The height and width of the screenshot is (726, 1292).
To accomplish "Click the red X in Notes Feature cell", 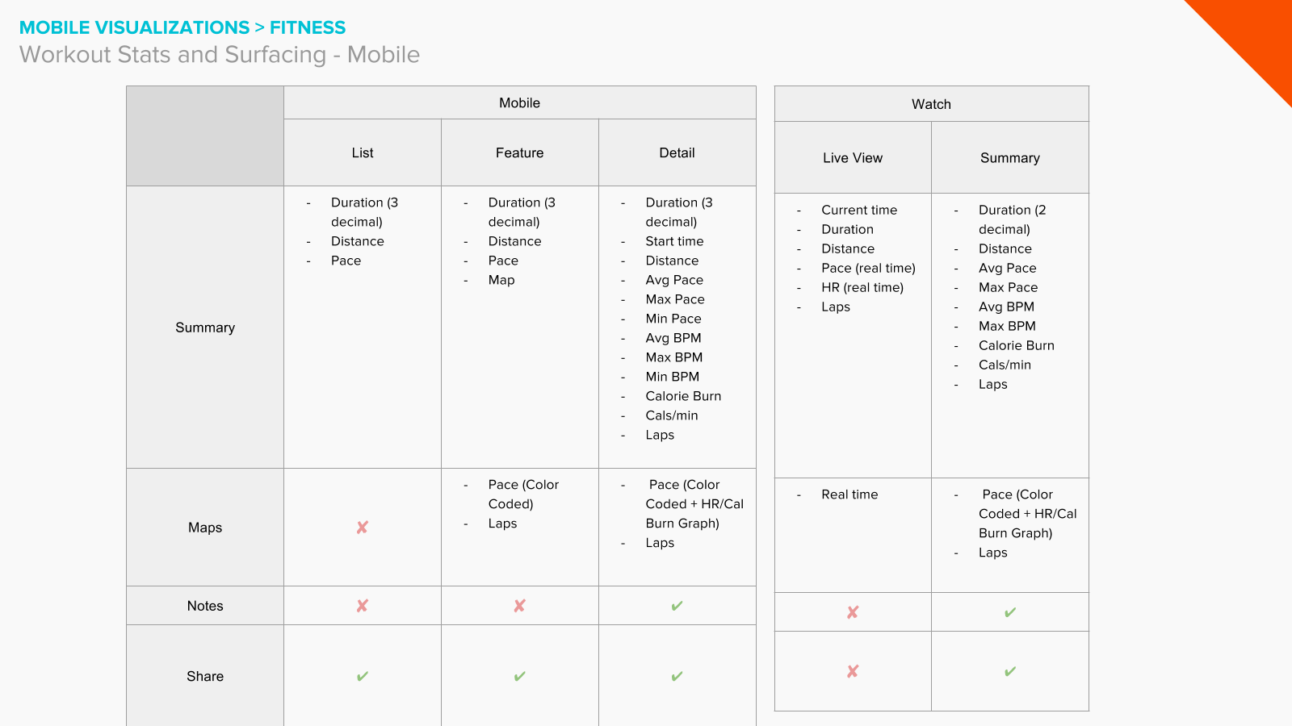I will 520,606.
